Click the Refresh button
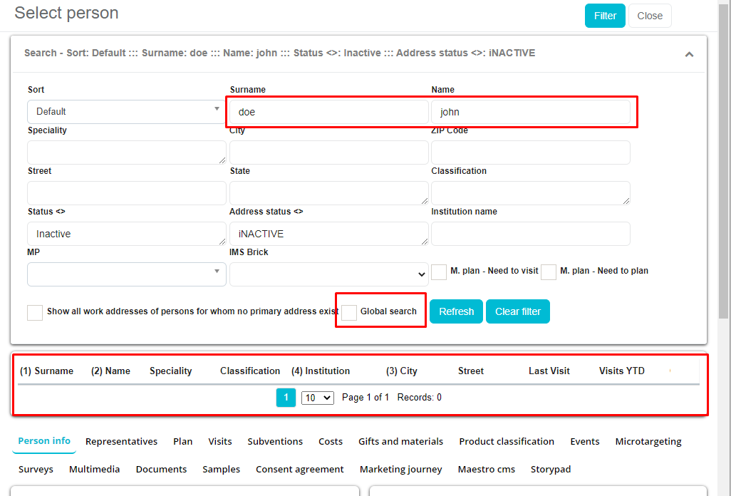Viewport: 731px width, 496px height. tap(456, 311)
